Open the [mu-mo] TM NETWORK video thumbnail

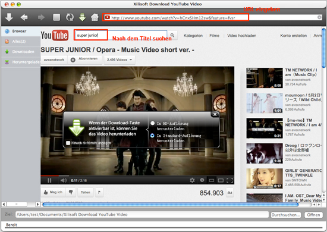click(265, 128)
